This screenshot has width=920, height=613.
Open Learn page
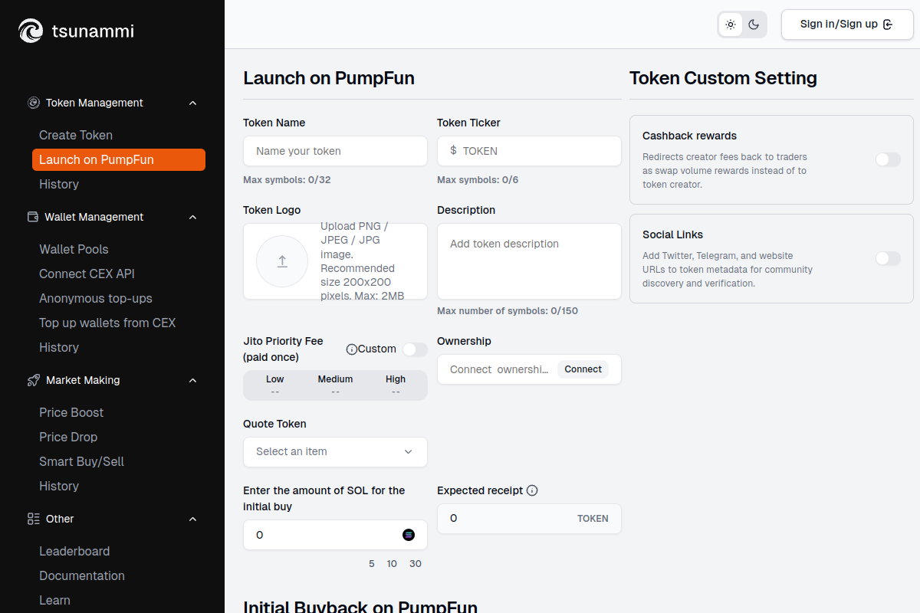pyautogui.click(x=54, y=600)
